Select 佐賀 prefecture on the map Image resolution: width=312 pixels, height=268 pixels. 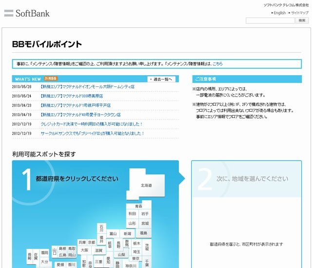tap(36, 256)
